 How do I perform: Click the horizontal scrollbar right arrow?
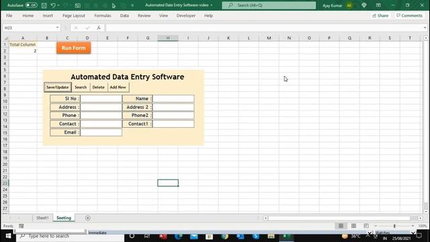coord(421,218)
